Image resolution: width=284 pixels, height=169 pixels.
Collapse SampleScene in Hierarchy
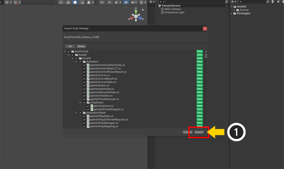pyautogui.click(x=156, y=6)
